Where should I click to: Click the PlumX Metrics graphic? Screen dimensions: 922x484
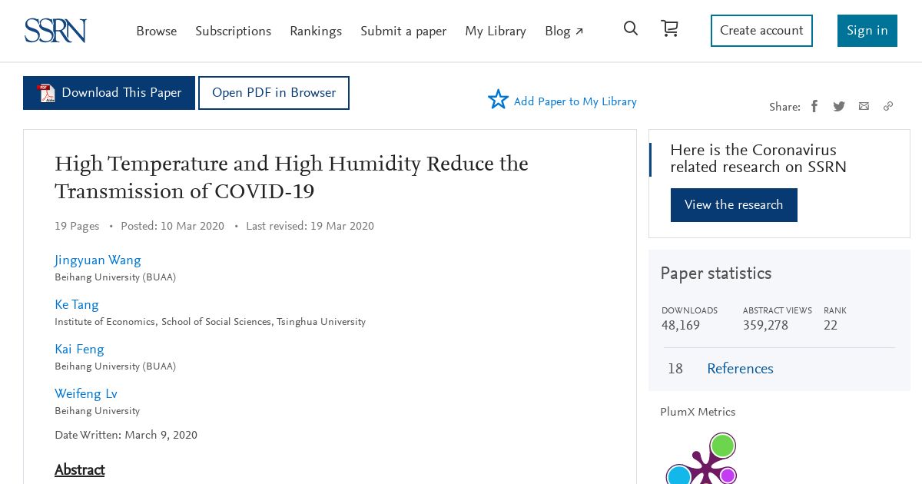point(701,458)
